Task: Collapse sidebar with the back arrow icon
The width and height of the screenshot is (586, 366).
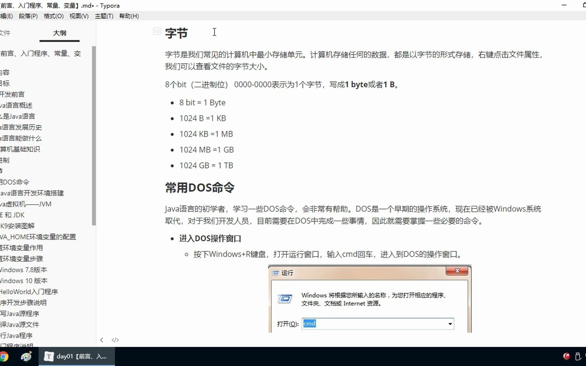Action: [102, 340]
